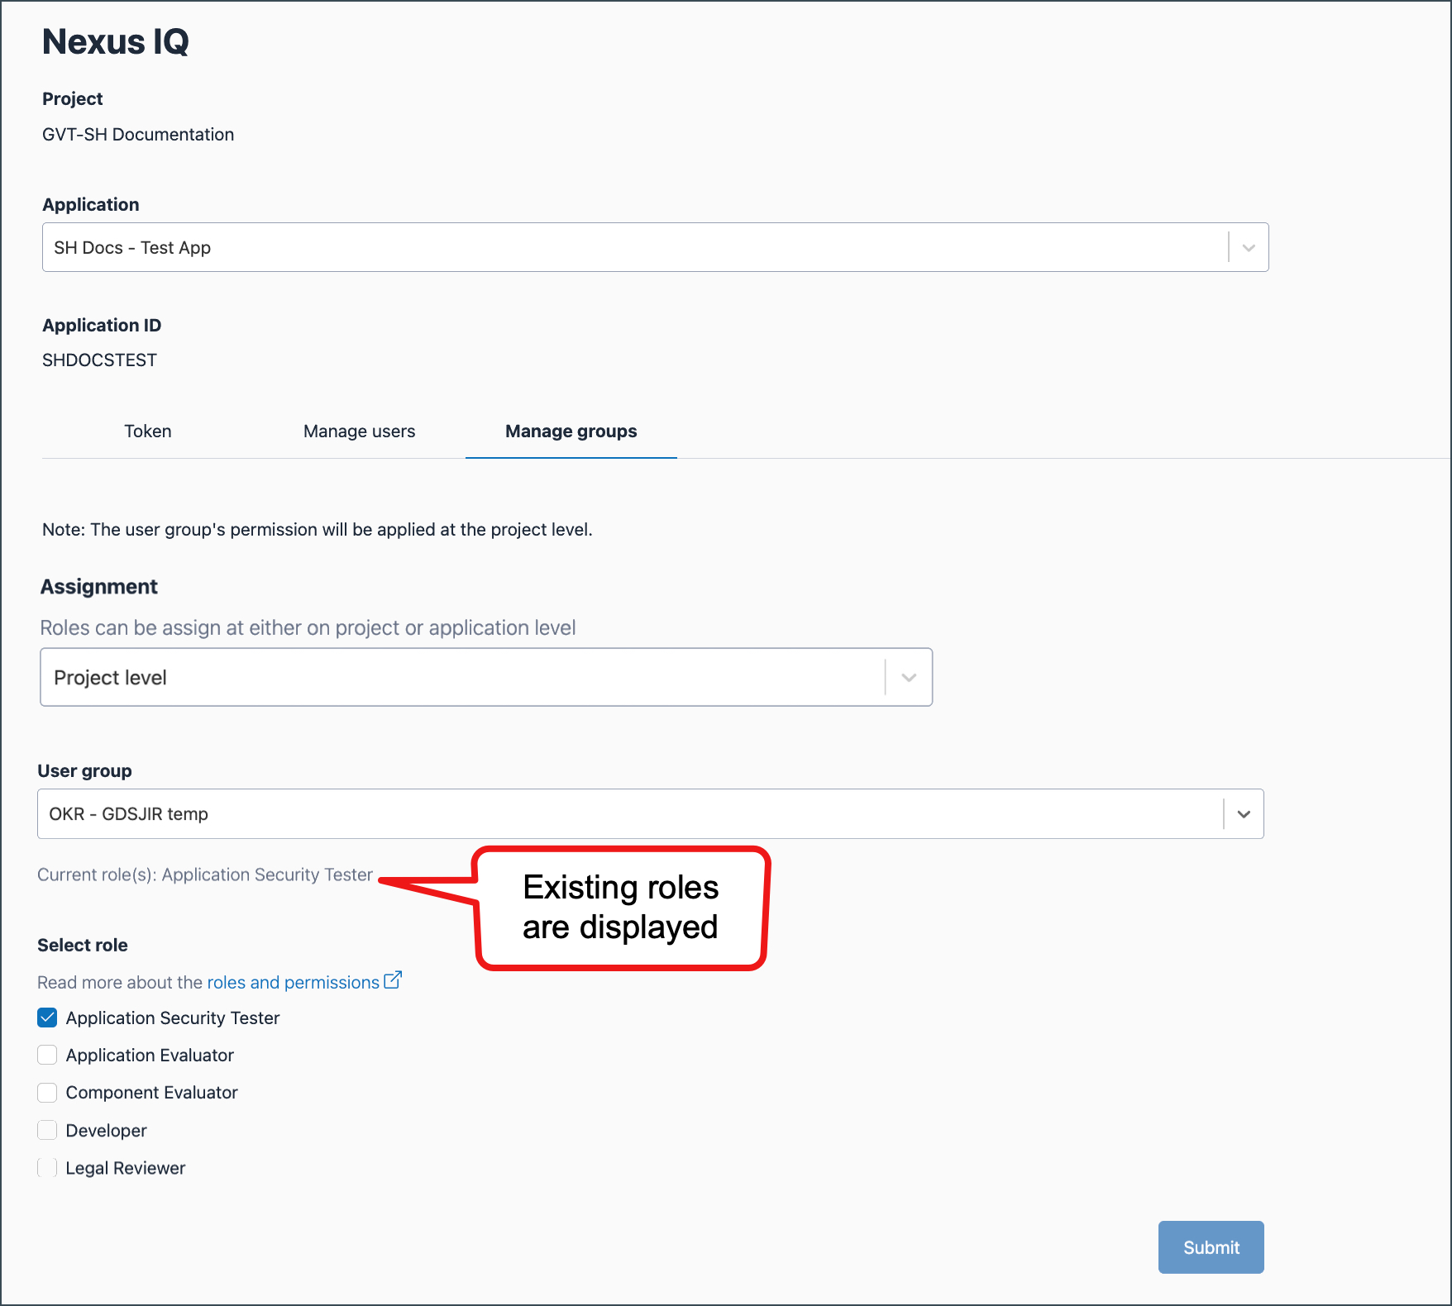Expand the User group dropdown arrow
1452x1306 pixels.
[x=1244, y=814]
